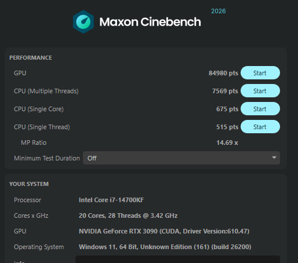298x263 pixels.
Task: Start the CPU Single Thread benchmark
Action: point(260,127)
